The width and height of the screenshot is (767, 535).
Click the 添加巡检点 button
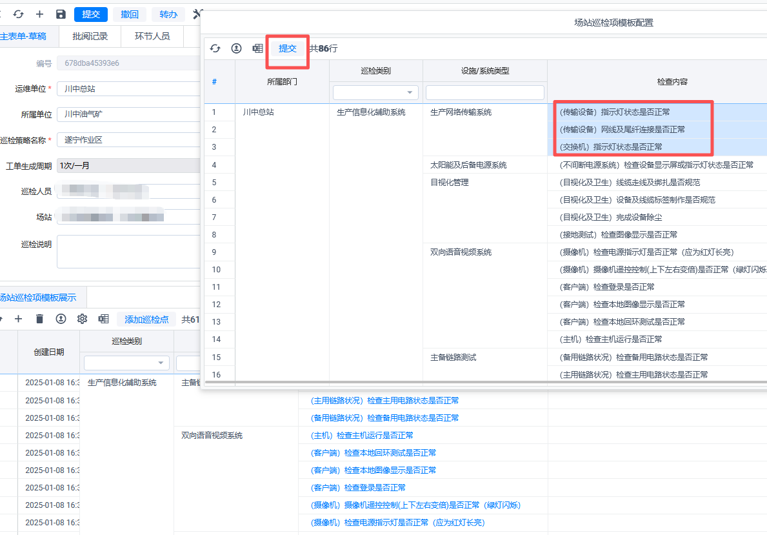(146, 319)
